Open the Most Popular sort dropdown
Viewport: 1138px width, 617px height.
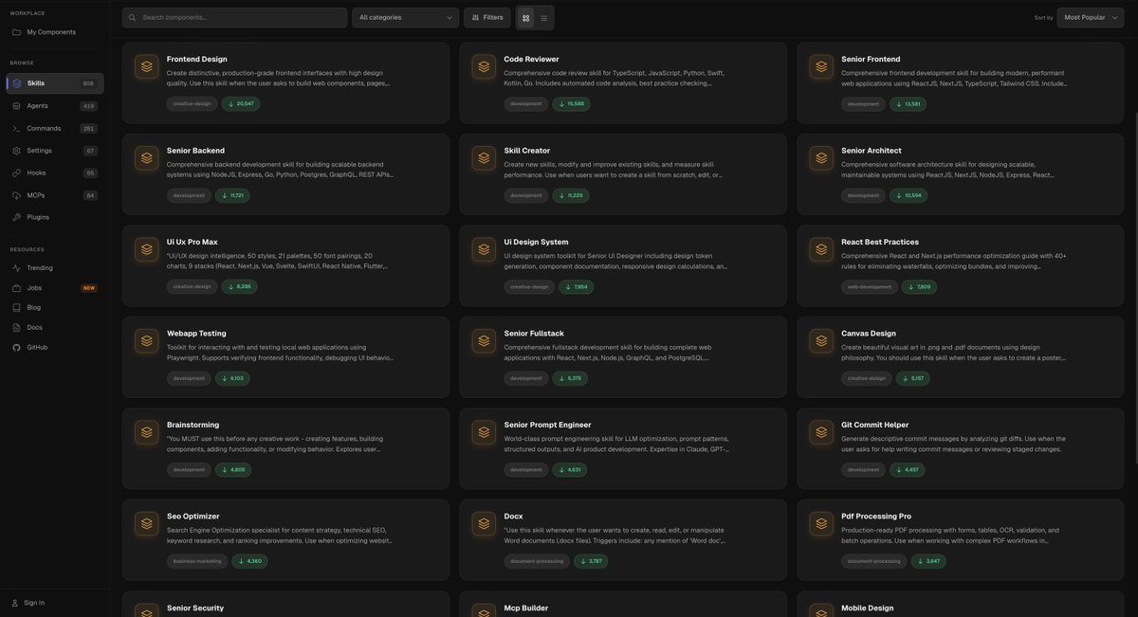pos(1091,17)
